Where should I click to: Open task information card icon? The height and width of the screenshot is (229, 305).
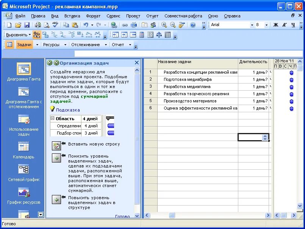[x=144, y=25]
